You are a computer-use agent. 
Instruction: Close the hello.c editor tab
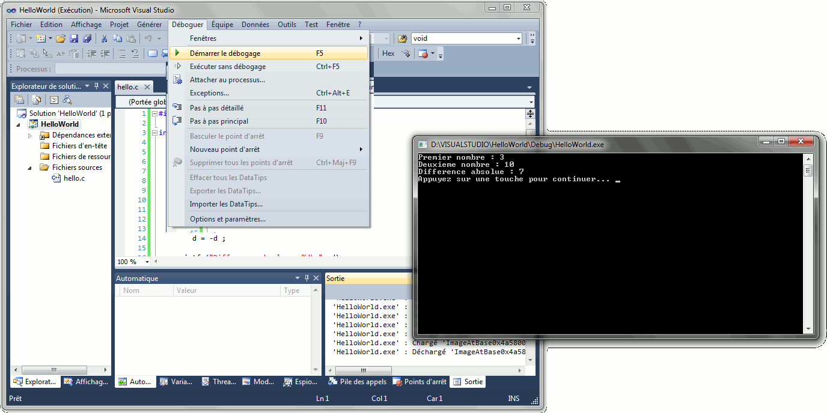point(148,87)
